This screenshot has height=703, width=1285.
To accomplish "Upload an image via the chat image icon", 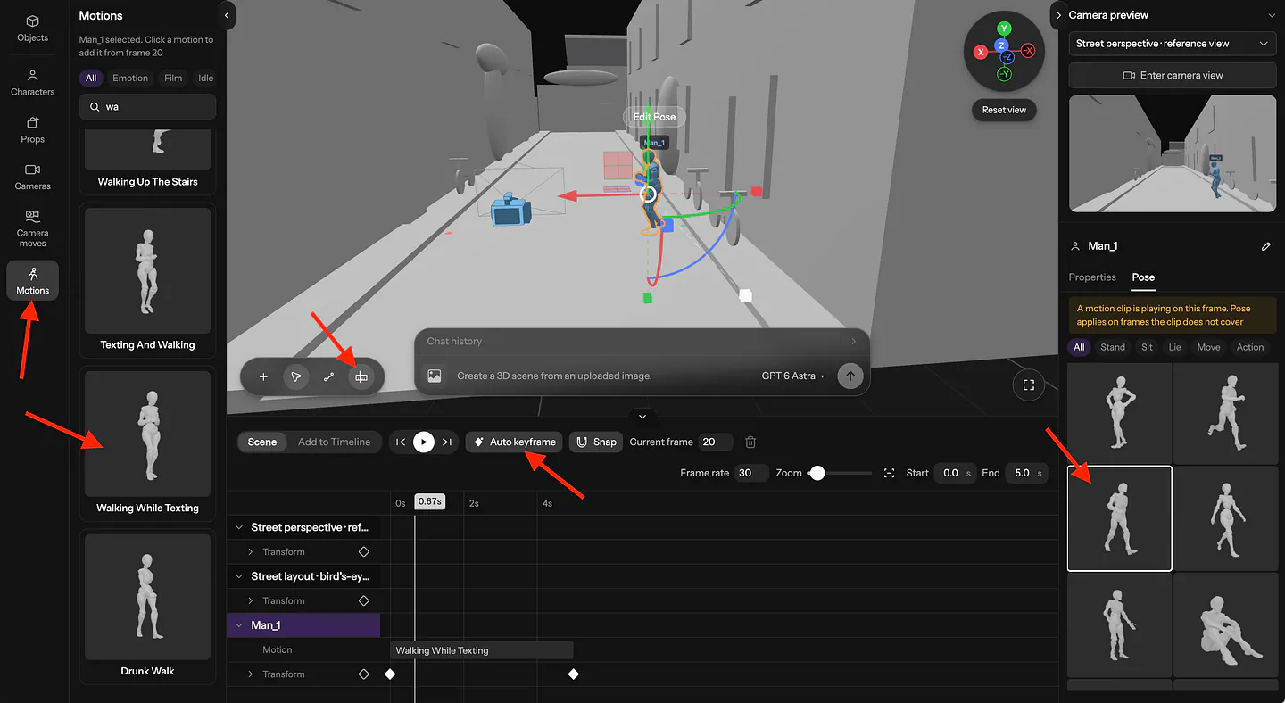I will [x=435, y=376].
